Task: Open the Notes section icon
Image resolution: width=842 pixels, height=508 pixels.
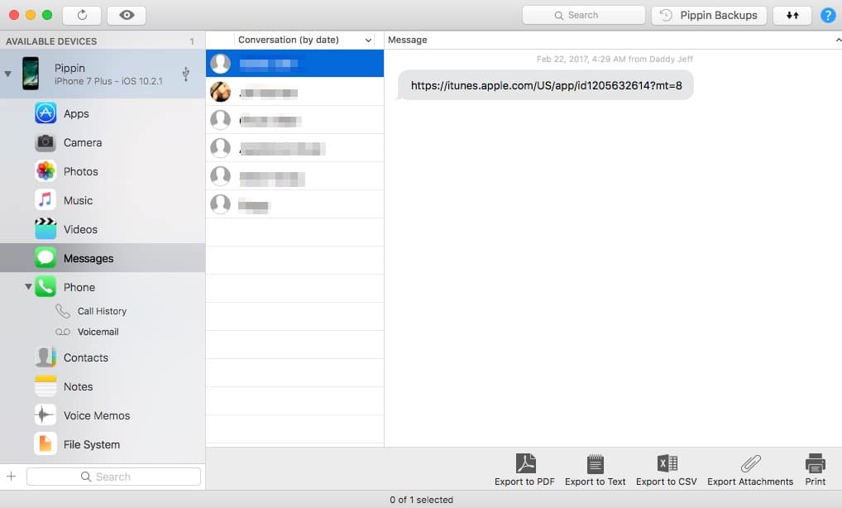Action: (x=45, y=386)
